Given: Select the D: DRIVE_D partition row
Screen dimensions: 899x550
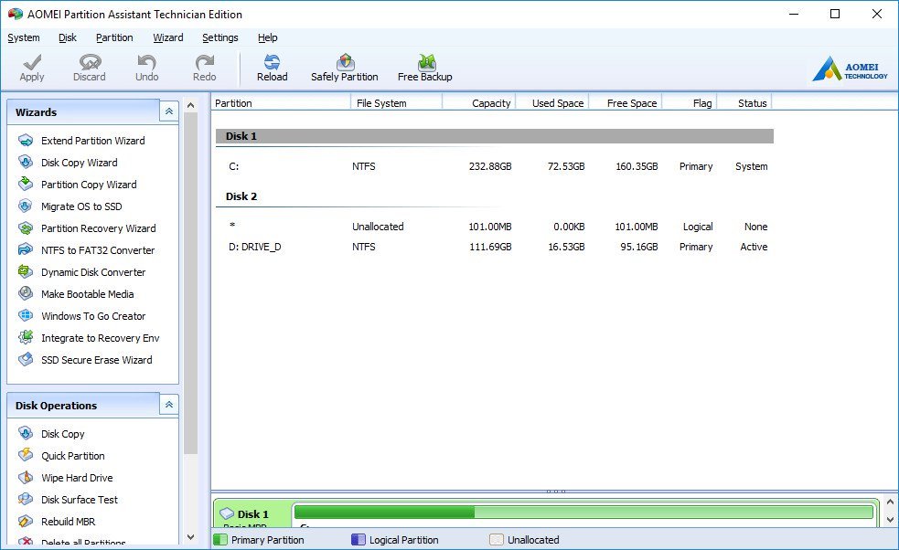Looking at the screenshot, I should [x=255, y=247].
